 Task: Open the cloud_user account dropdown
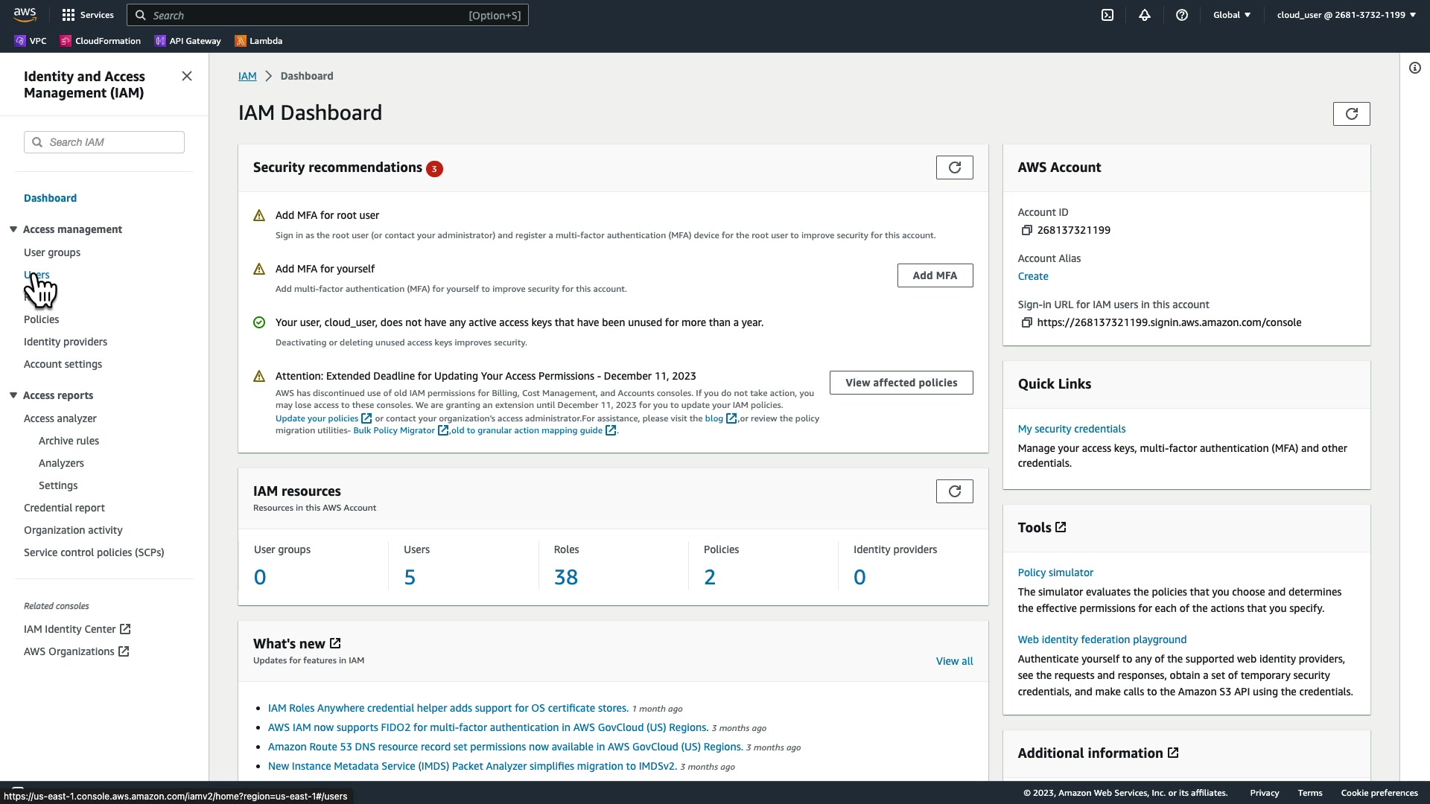(1346, 15)
